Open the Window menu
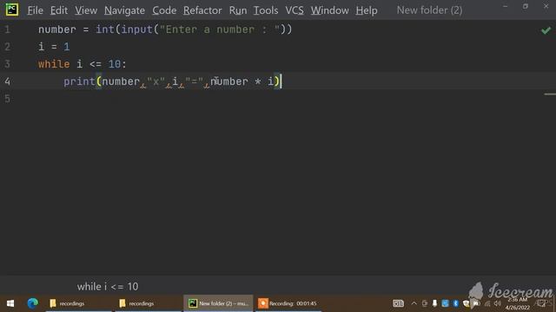The height and width of the screenshot is (312, 556). click(x=330, y=10)
